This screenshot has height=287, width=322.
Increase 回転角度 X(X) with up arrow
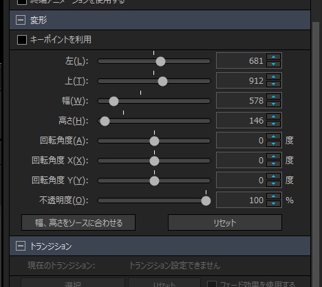point(273,157)
